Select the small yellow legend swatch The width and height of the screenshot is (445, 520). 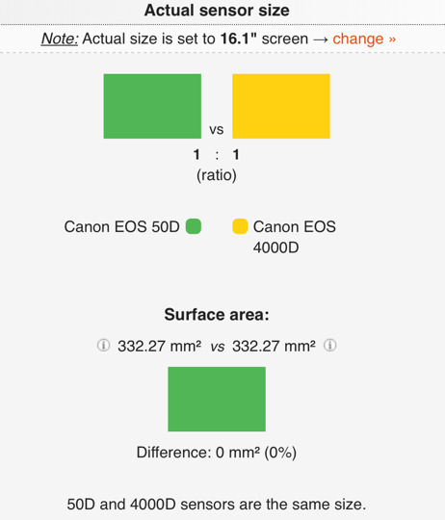pyautogui.click(x=240, y=226)
